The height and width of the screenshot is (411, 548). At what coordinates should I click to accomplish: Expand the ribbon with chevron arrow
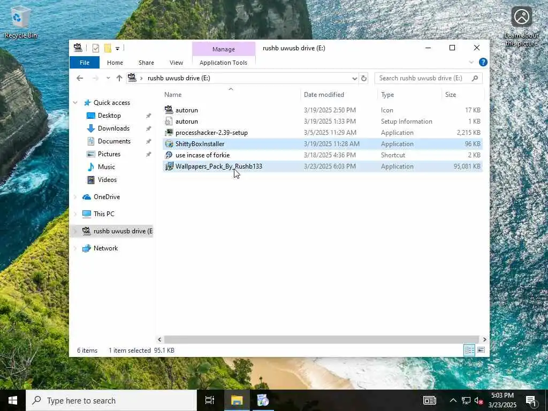pyautogui.click(x=471, y=62)
